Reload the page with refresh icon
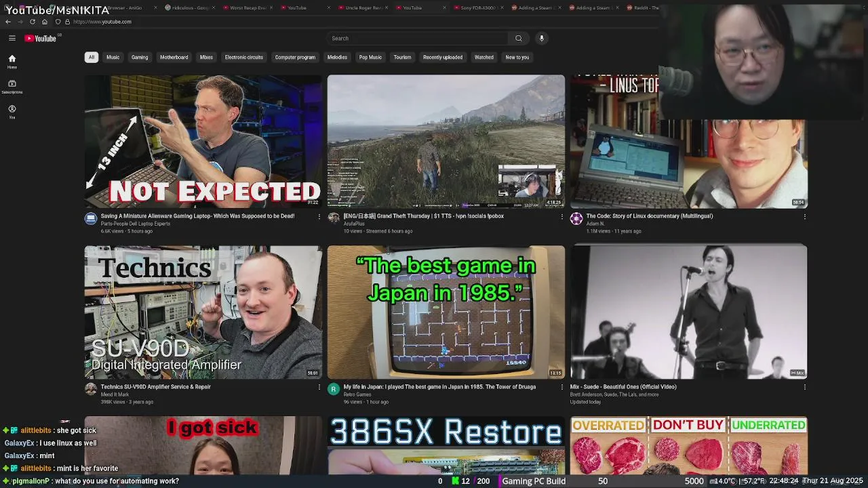Image resolution: width=868 pixels, height=488 pixels. (32, 22)
